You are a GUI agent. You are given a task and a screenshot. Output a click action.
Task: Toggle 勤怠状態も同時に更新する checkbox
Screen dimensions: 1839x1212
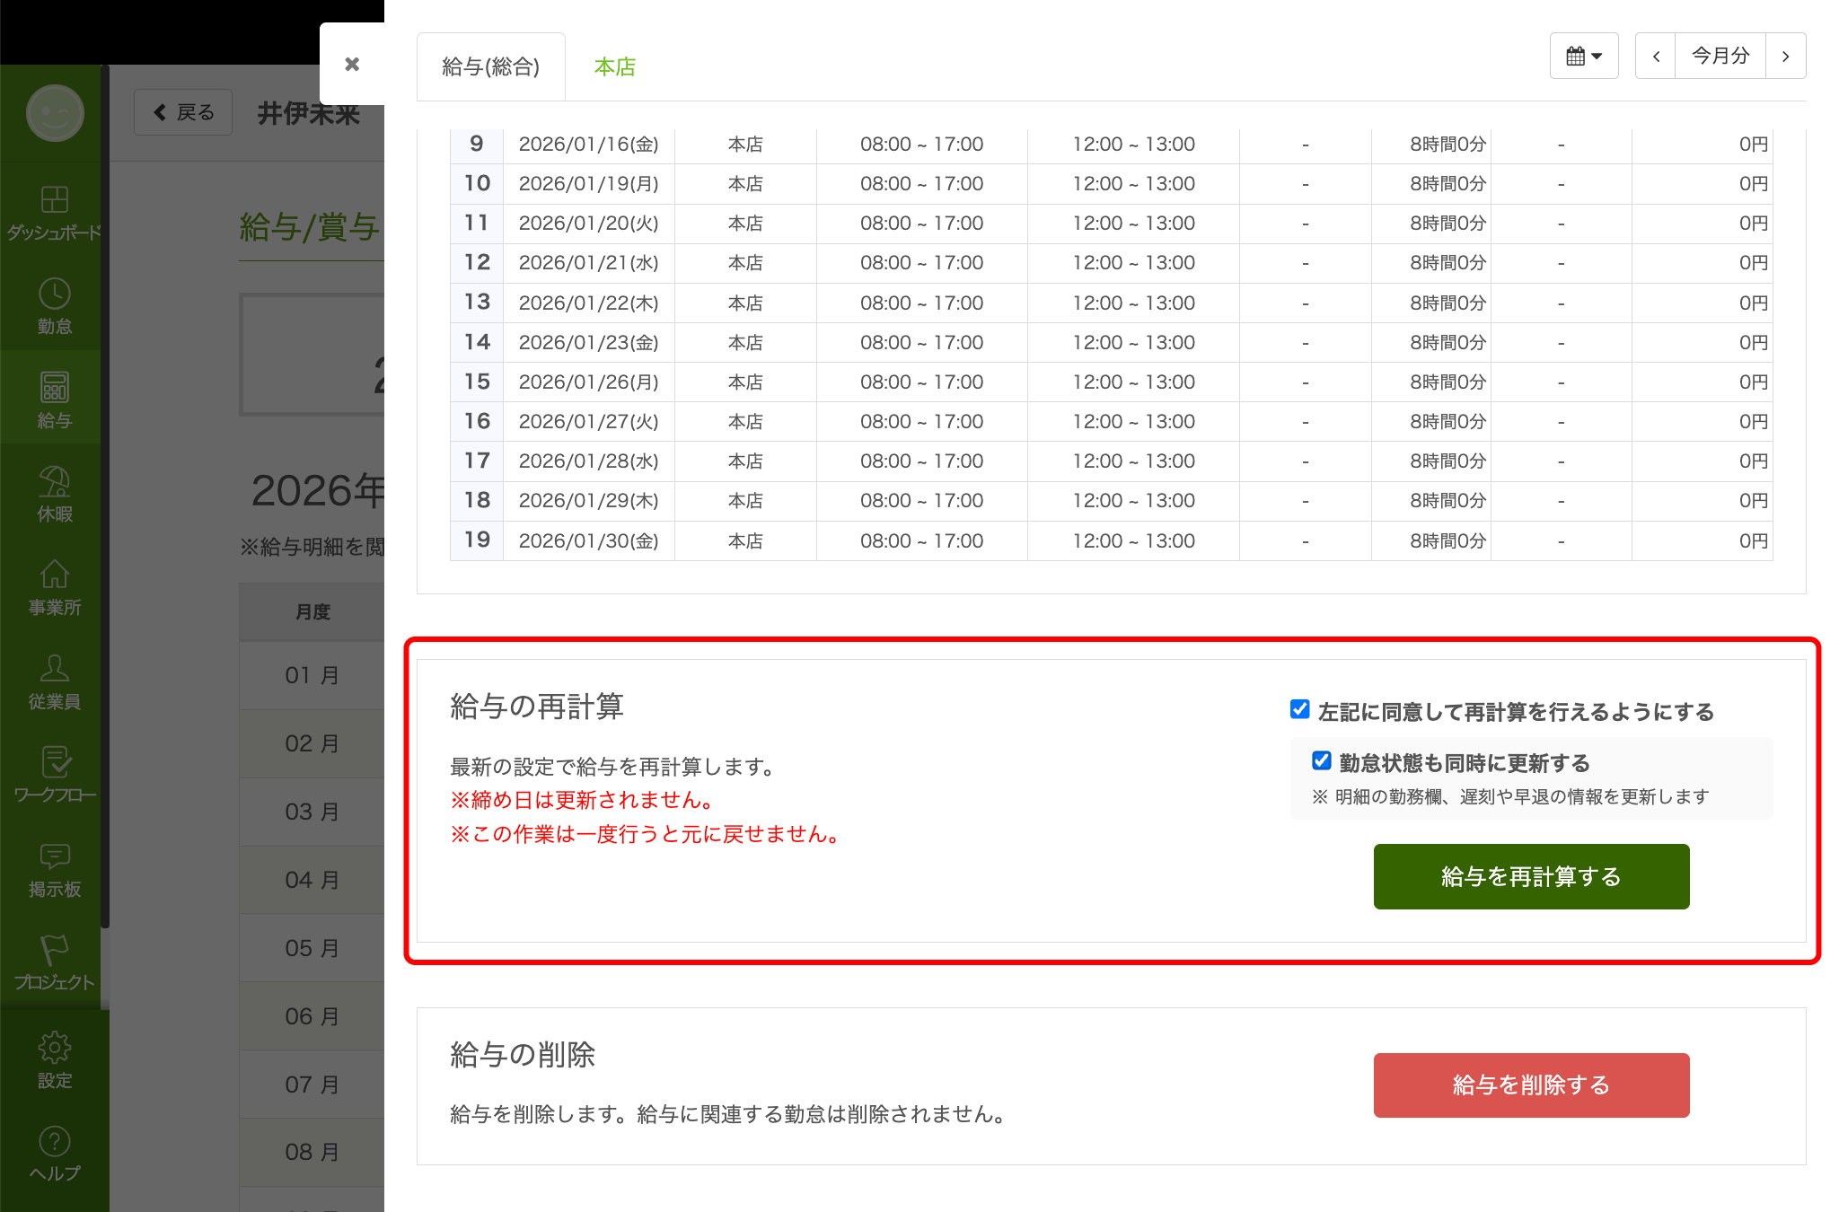point(1321,761)
